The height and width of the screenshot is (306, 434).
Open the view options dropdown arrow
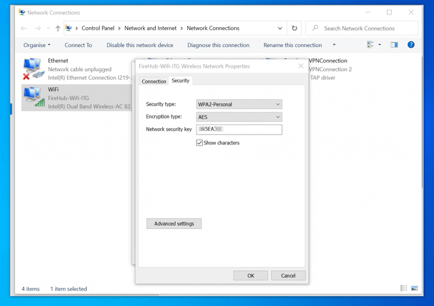pyautogui.click(x=379, y=44)
